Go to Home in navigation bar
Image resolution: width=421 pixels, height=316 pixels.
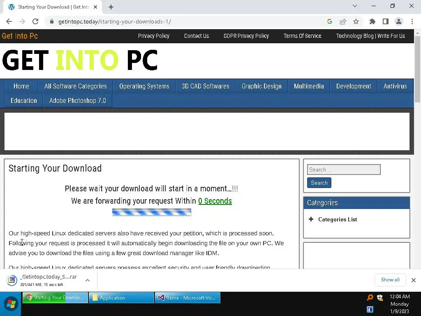point(21,86)
